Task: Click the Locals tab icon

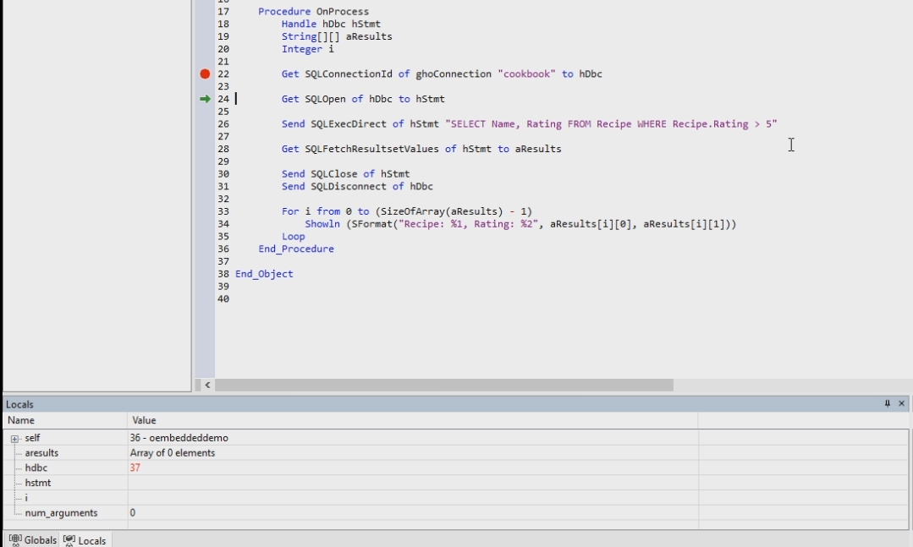Action: 69,540
